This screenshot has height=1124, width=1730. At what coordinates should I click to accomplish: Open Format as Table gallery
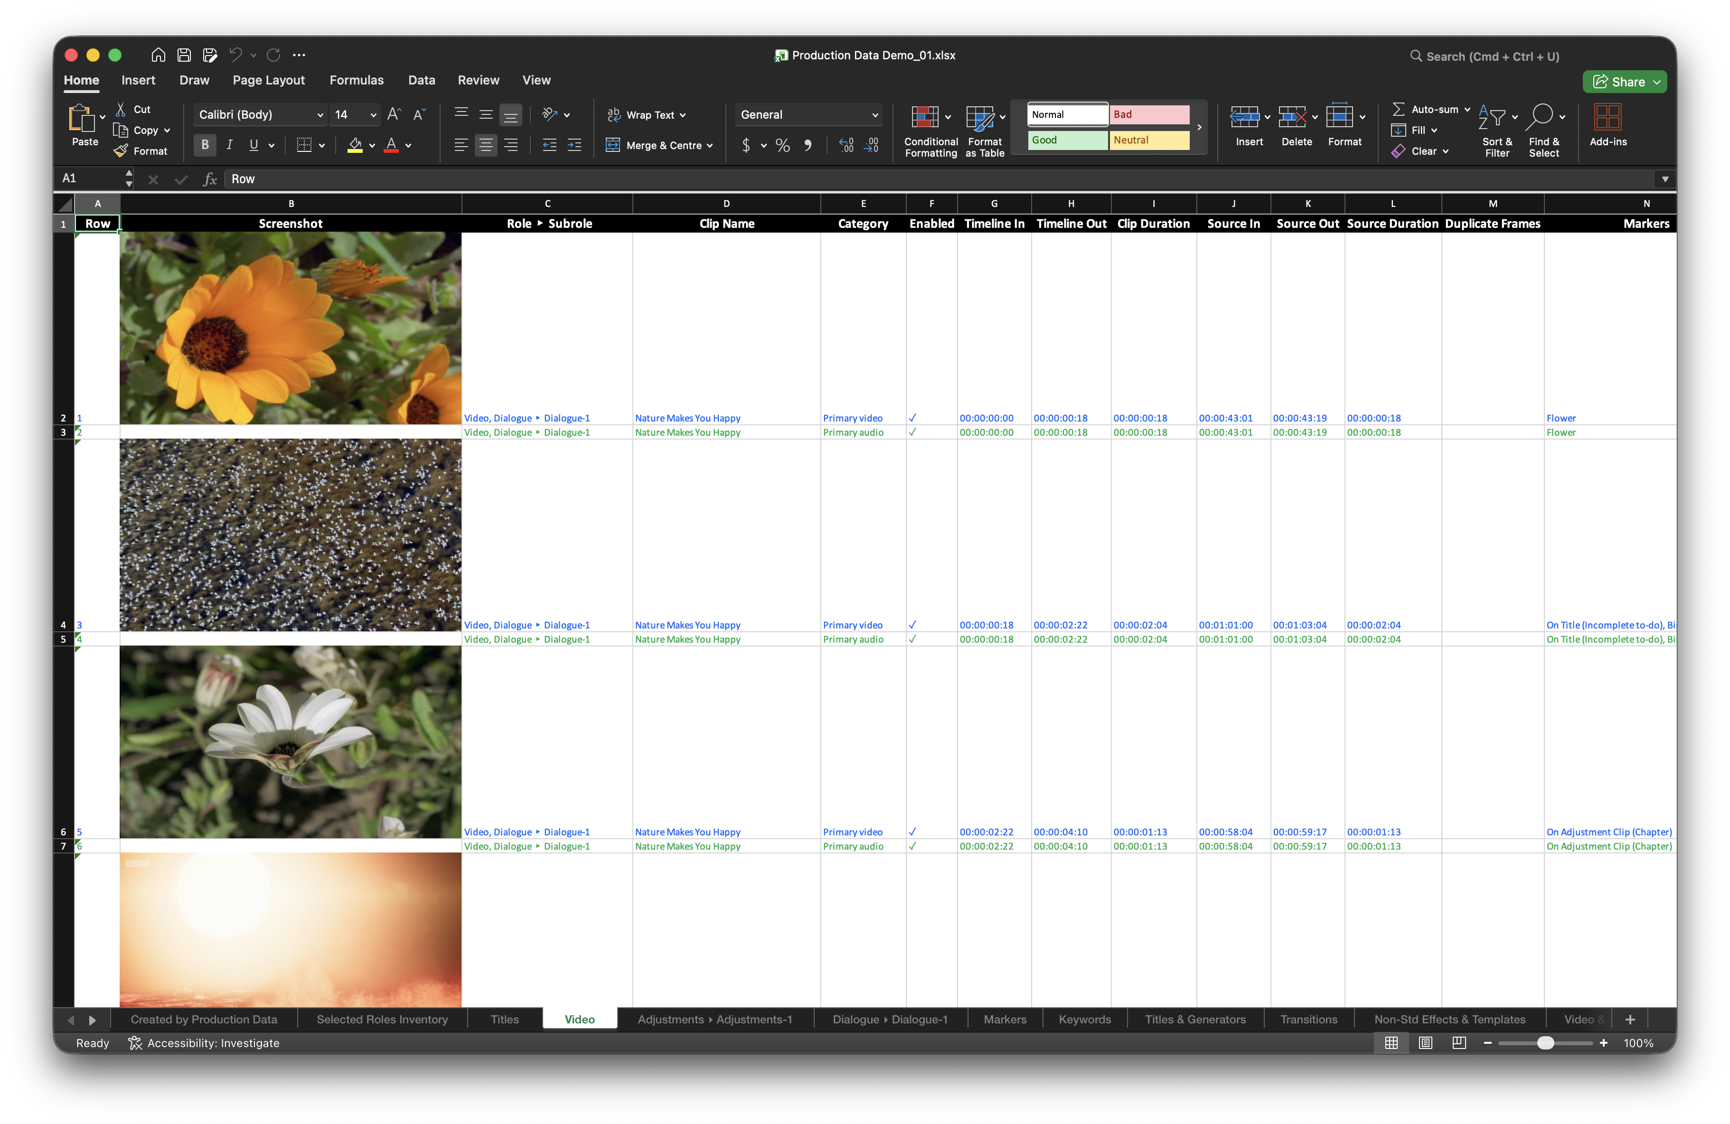pos(985,131)
